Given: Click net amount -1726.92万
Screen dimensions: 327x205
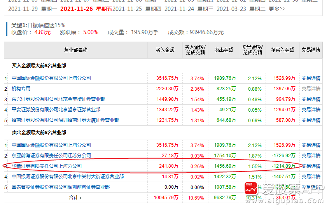Looking at the screenshot, I should coord(283,156).
